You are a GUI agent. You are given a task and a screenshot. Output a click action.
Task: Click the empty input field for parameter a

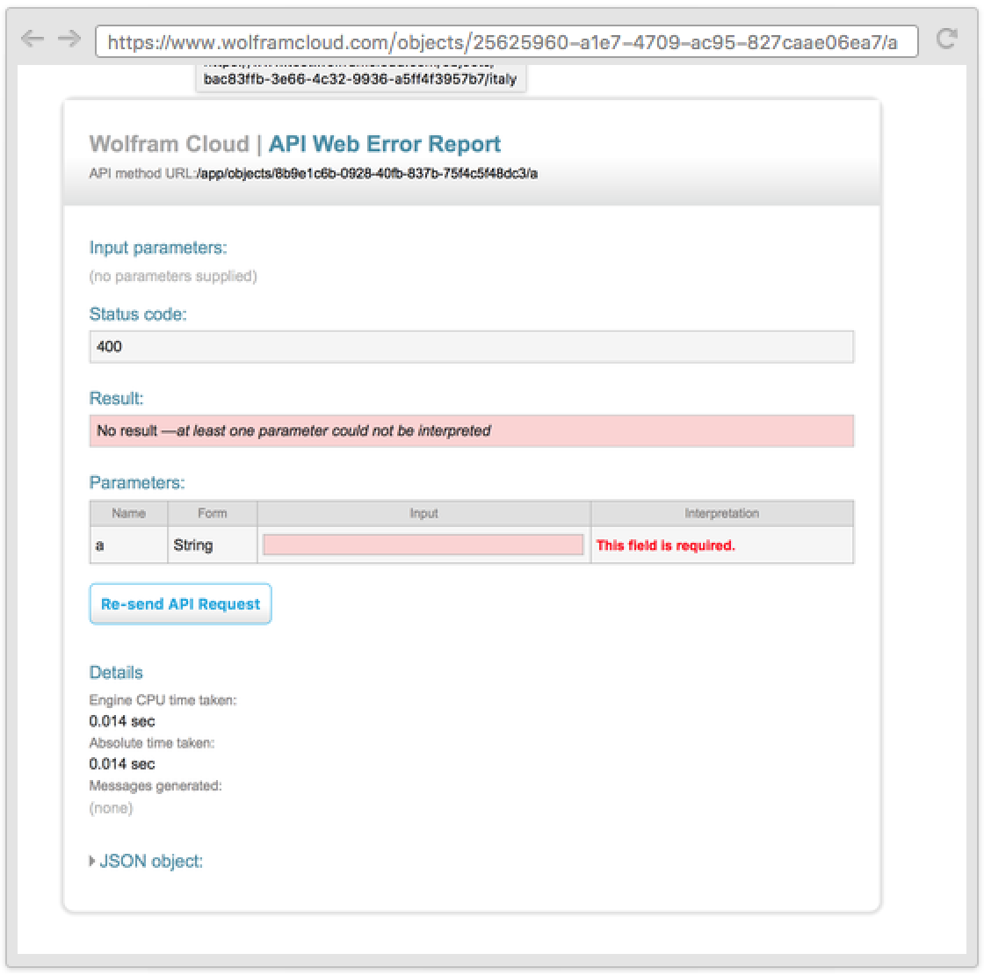click(x=423, y=545)
